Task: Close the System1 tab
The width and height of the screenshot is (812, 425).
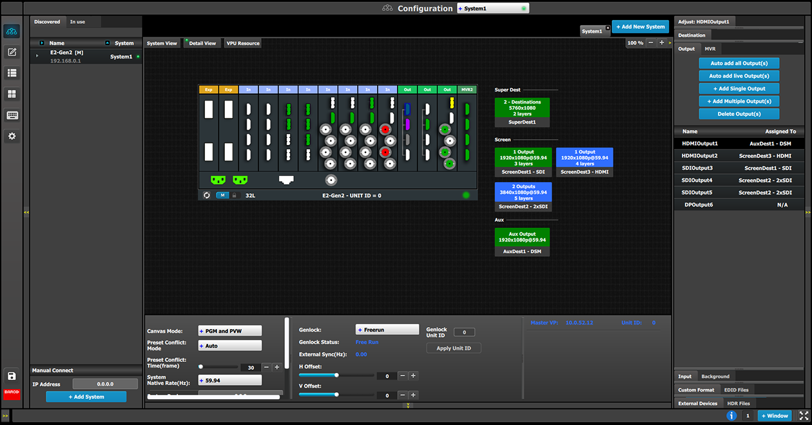Action: (607, 28)
